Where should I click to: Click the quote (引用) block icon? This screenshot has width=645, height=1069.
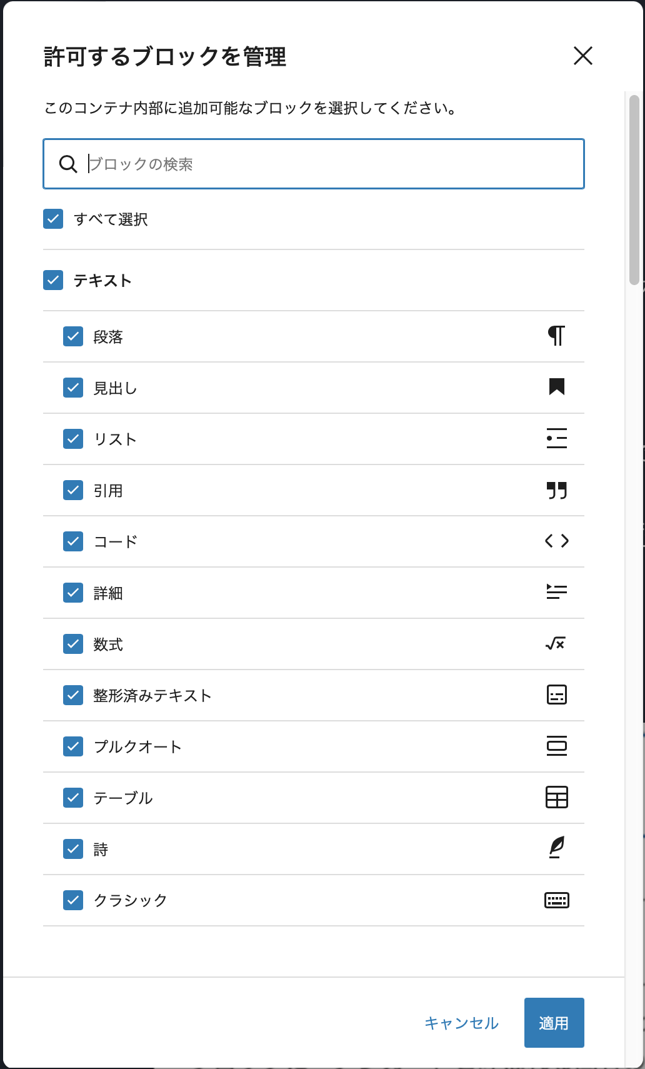point(556,490)
